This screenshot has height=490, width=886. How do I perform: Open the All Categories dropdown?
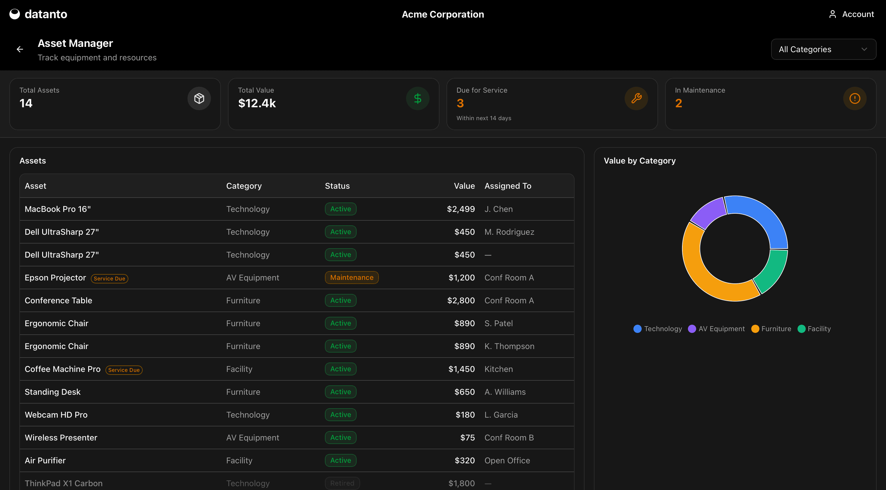click(x=823, y=49)
